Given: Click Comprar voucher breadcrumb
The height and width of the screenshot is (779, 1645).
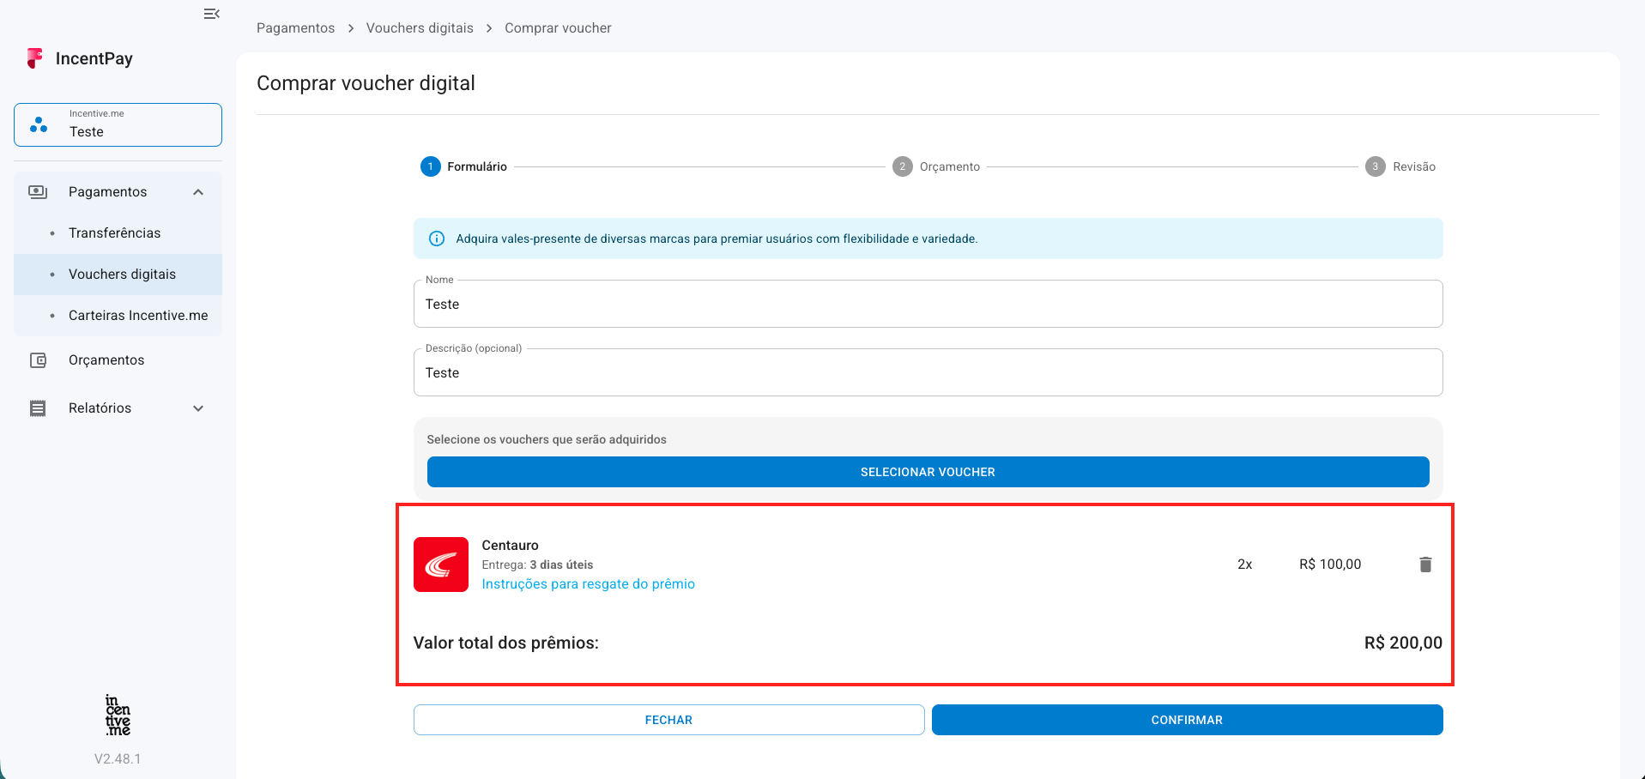Looking at the screenshot, I should click(x=558, y=28).
